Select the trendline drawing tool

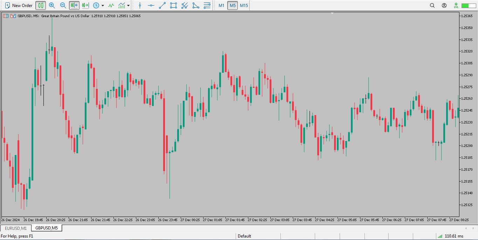click(162, 5)
